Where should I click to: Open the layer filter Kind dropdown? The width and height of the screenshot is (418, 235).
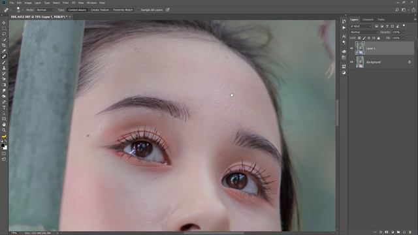click(361, 26)
